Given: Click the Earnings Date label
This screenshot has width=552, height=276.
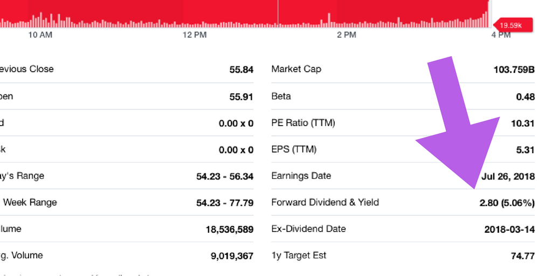Looking at the screenshot, I should 301,176.
